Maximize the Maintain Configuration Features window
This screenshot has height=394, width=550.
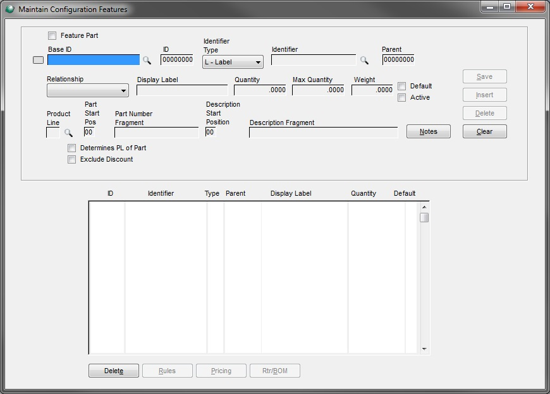(507, 7)
